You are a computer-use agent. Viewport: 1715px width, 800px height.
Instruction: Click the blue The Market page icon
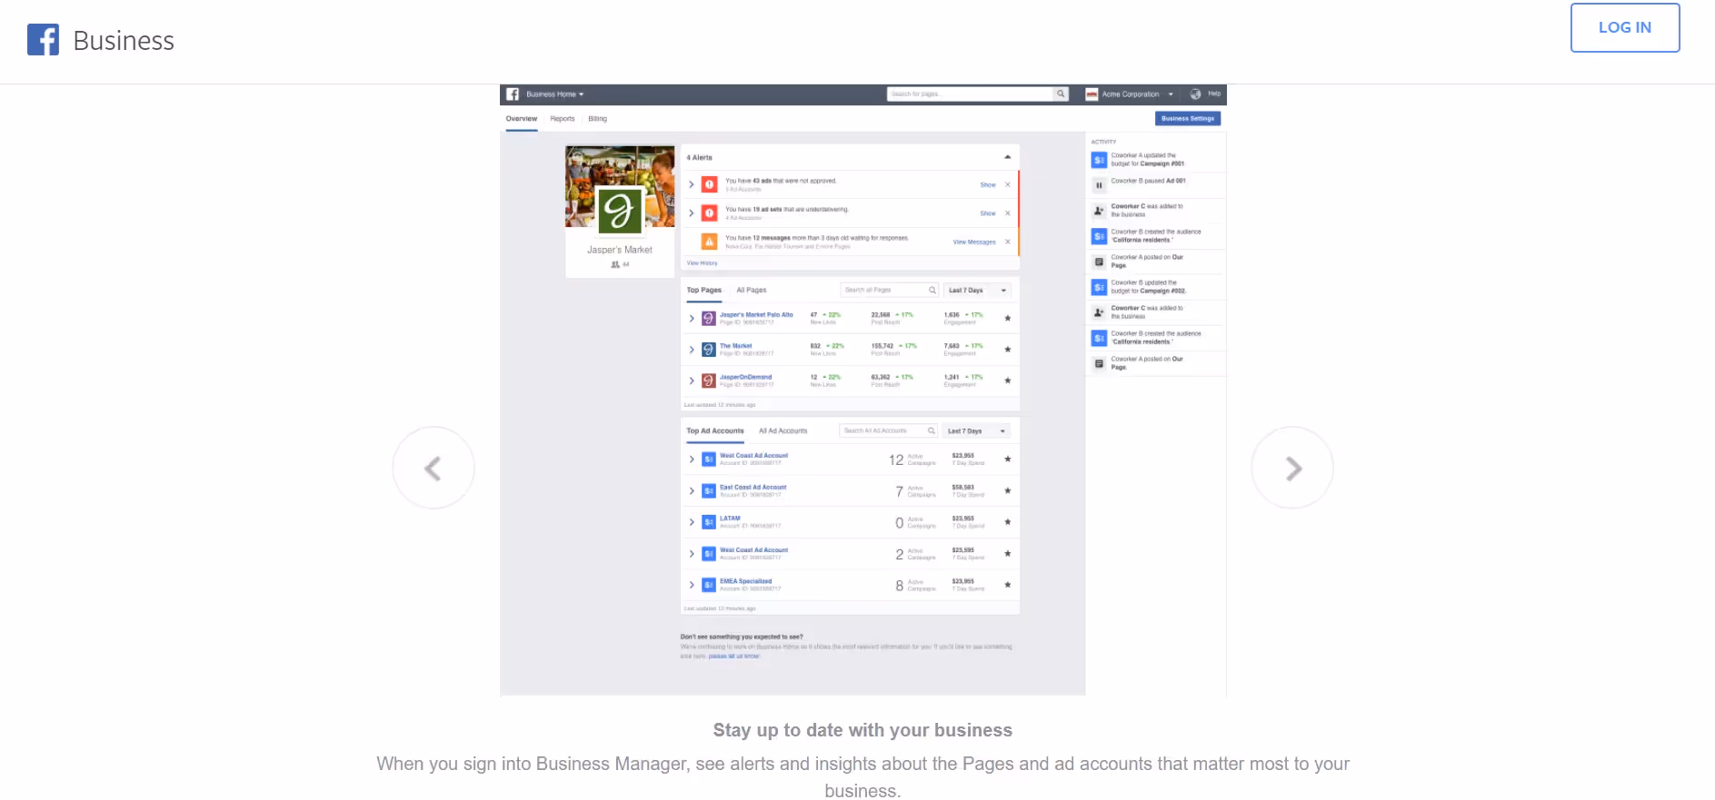pos(709,350)
